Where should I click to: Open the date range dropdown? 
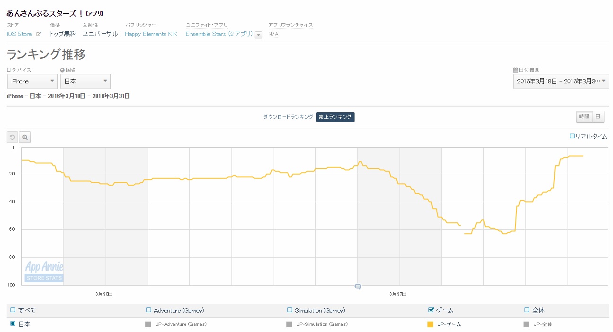coord(561,81)
